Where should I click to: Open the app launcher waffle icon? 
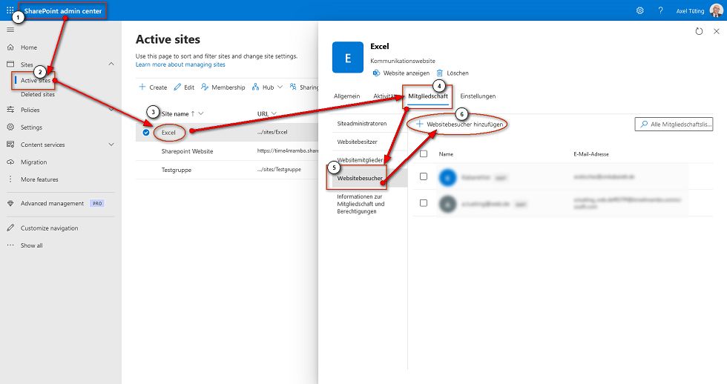point(10,10)
